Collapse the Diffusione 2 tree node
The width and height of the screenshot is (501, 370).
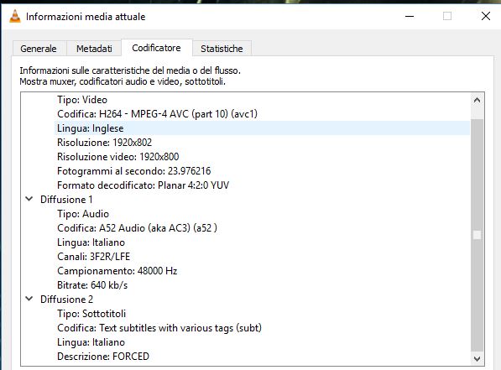click(29, 299)
